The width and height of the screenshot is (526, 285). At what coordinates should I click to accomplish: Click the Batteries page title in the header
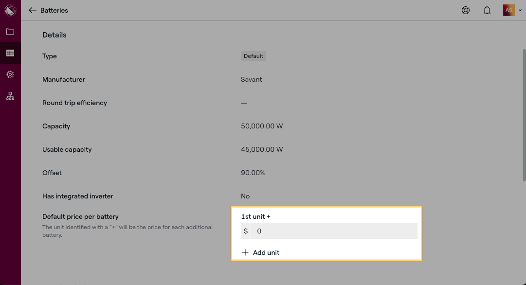click(54, 10)
